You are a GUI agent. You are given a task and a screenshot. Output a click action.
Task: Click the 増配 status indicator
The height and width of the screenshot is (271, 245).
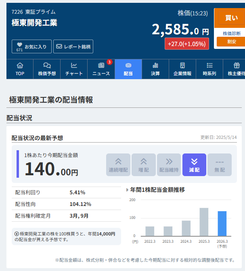tap(144, 165)
